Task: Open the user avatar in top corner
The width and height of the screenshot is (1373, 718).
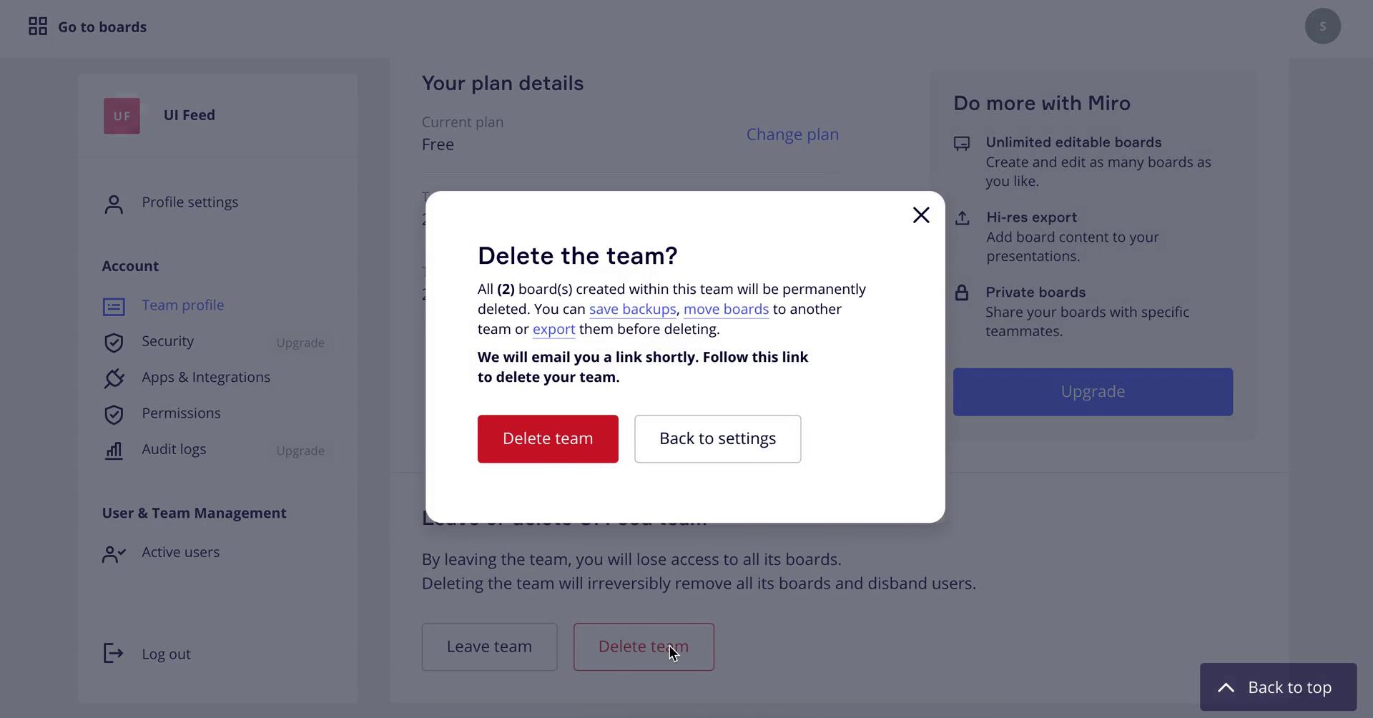Action: coord(1322,26)
